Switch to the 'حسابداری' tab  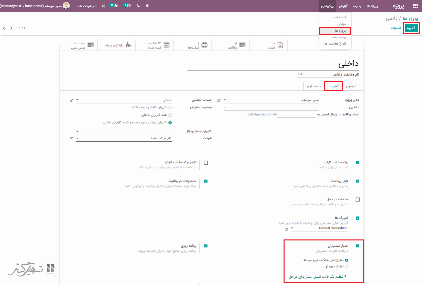[x=313, y=86]
